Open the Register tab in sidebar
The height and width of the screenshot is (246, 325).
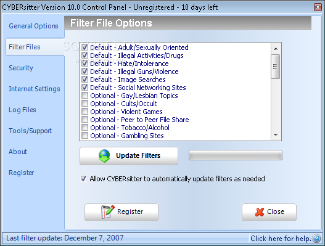pyautogui.click(x=21, y=173)
